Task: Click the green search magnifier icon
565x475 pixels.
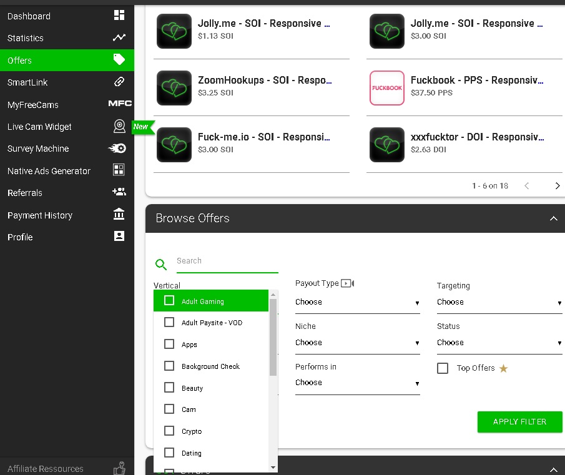Action: click(x=160, y=264)
